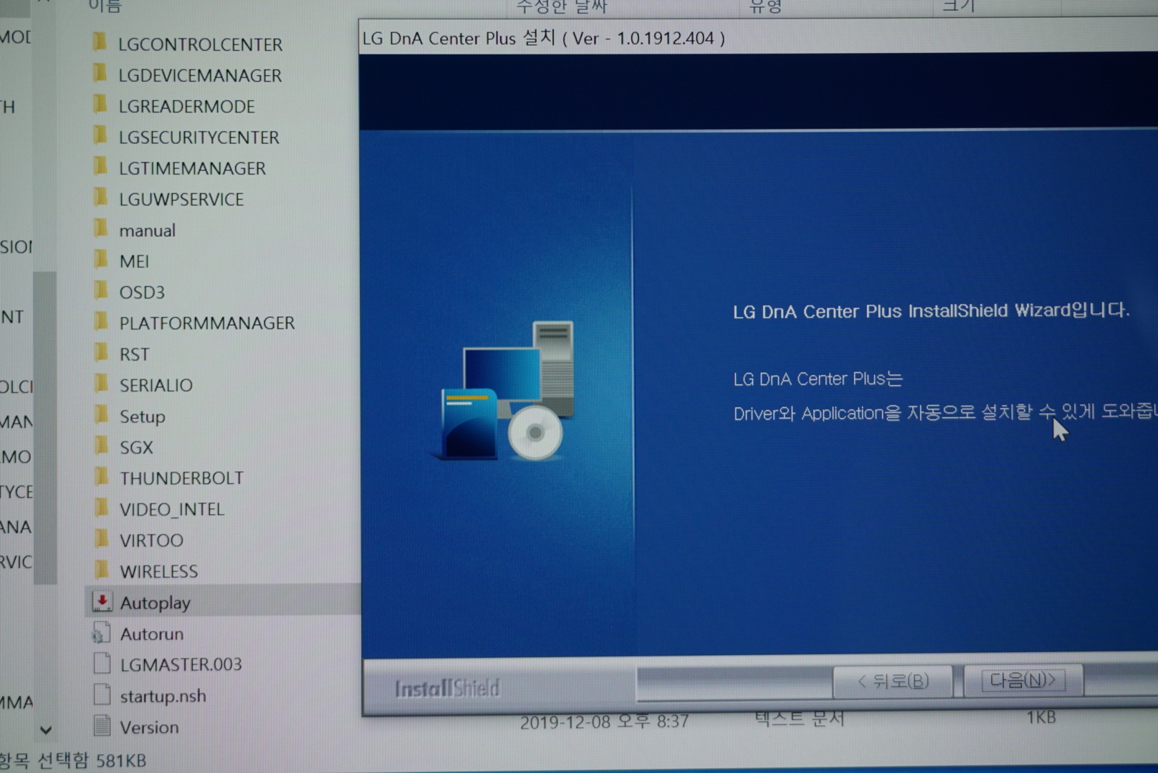The image size is (1158, 773).
Task: Click the navigation pane vertical scrollbar
Action: point(44,428)
